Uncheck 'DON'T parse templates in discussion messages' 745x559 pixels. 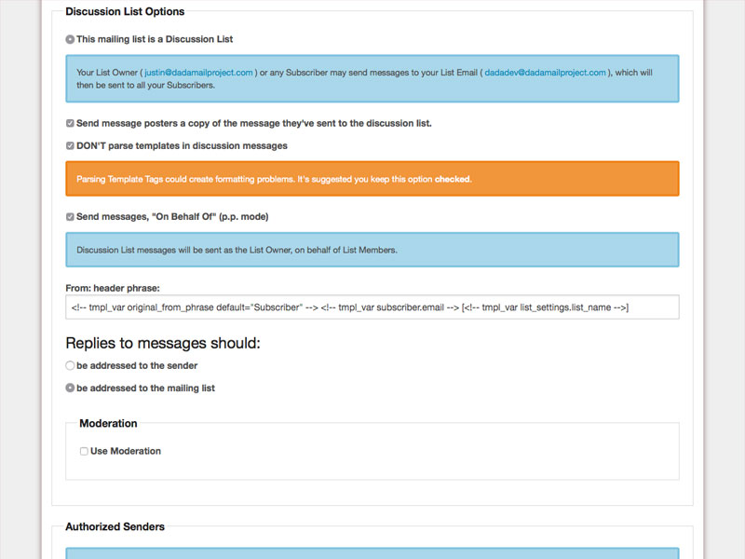71,145
